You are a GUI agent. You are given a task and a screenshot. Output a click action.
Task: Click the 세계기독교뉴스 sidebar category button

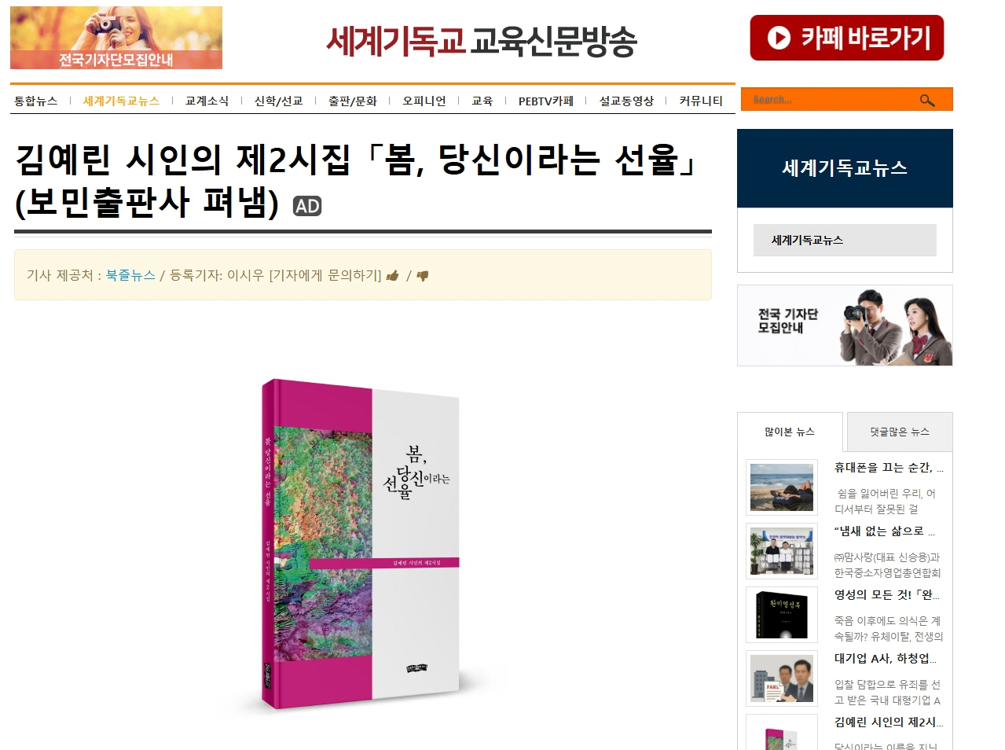pyautogui.click(x=845, y=240)
